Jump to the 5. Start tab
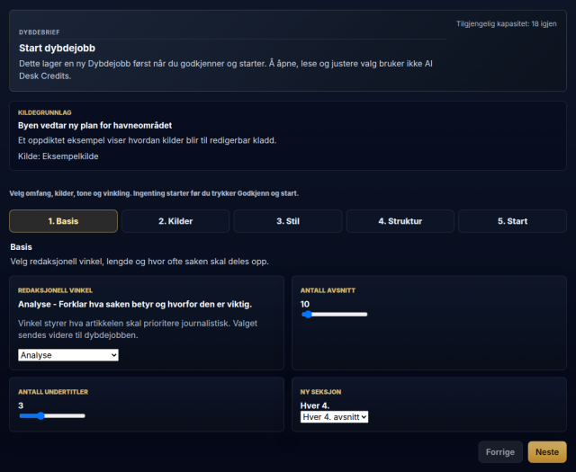 point(512,221)
